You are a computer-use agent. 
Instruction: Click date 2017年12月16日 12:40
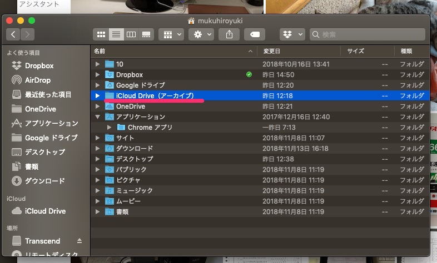pos(296,117)
